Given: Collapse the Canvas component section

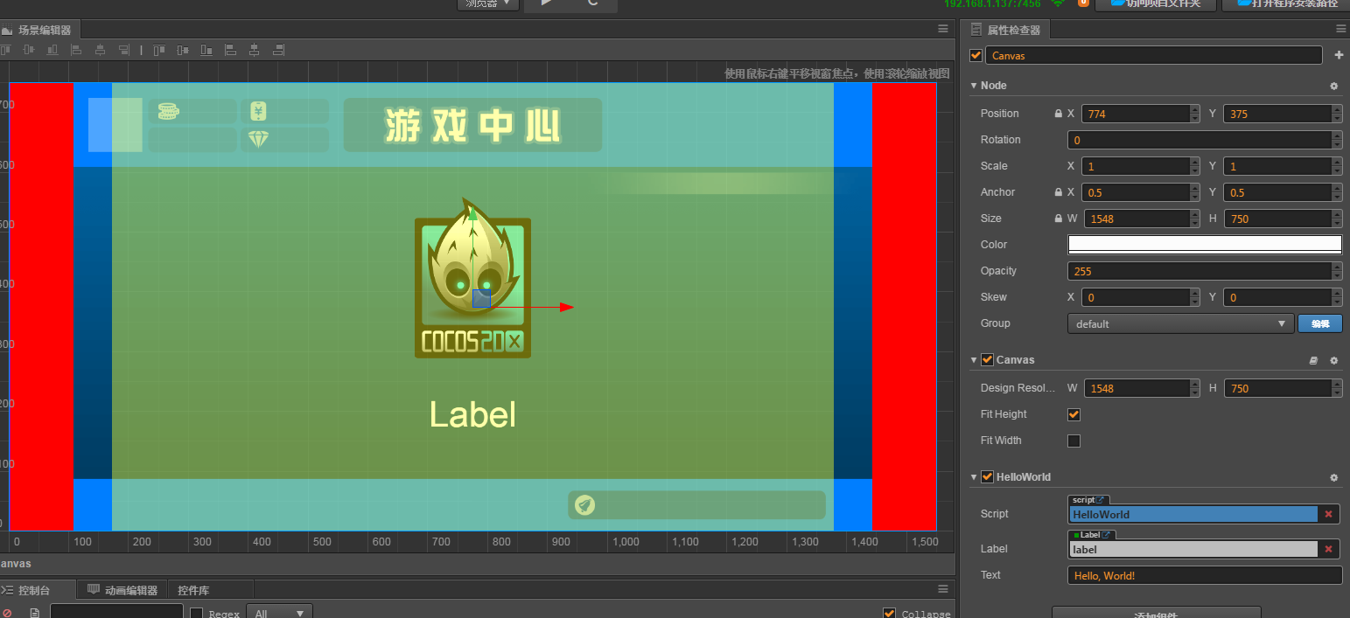Looking at the screenshot, I should pos(974,360).
